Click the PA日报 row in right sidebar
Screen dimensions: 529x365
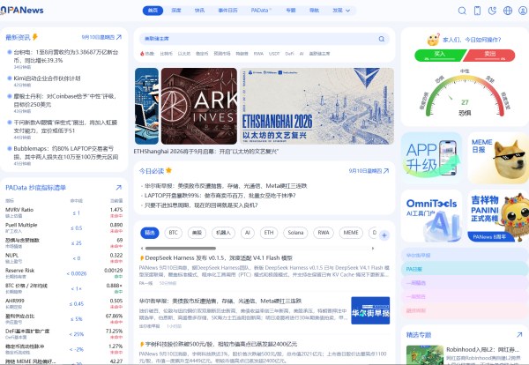[x=465, y=269]
